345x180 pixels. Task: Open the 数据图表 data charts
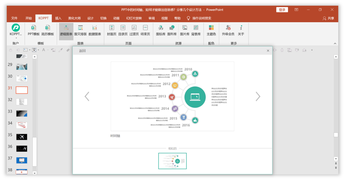(95, 31)
